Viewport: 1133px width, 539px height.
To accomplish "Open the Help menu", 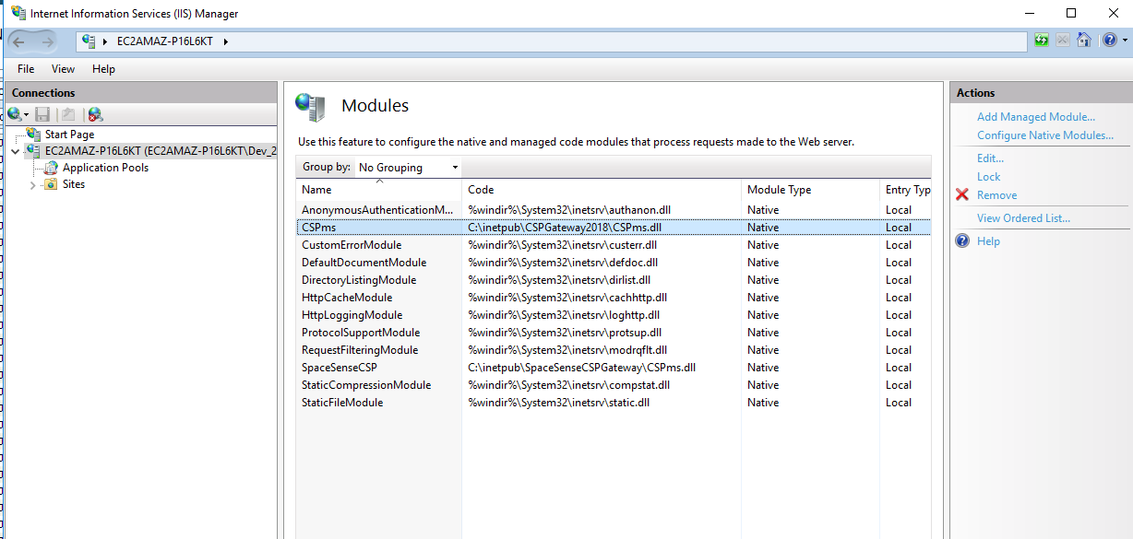I will [x=104, y=69].
